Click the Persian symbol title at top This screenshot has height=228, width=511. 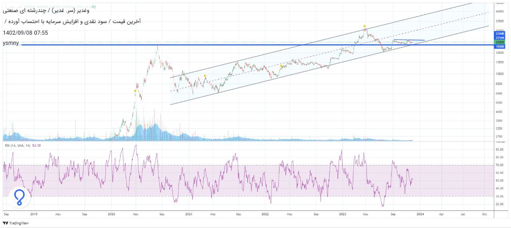click(x=116, y=10)
